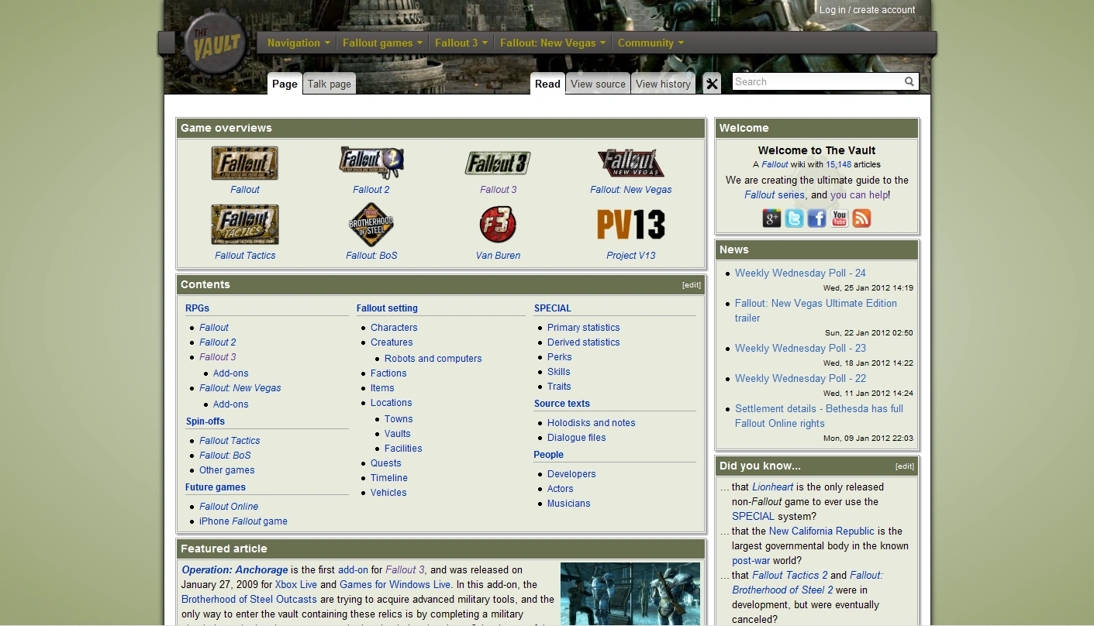Open the View history tab
This screenshot has height=626, width=1094.
click(x=663, y=84)
